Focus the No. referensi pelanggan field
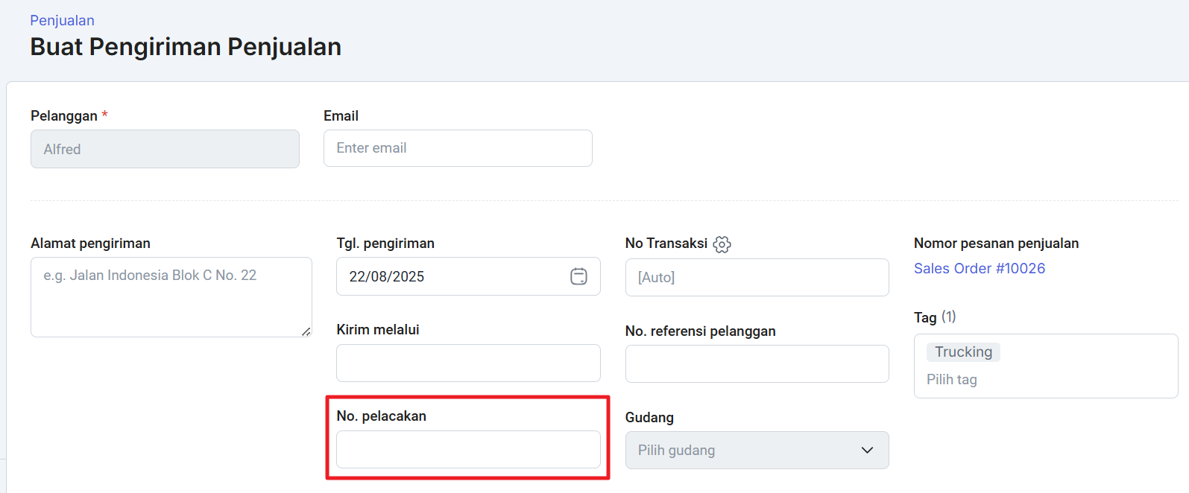The height and width of the screenshot is (493, 1189). [x=757, y=363]
